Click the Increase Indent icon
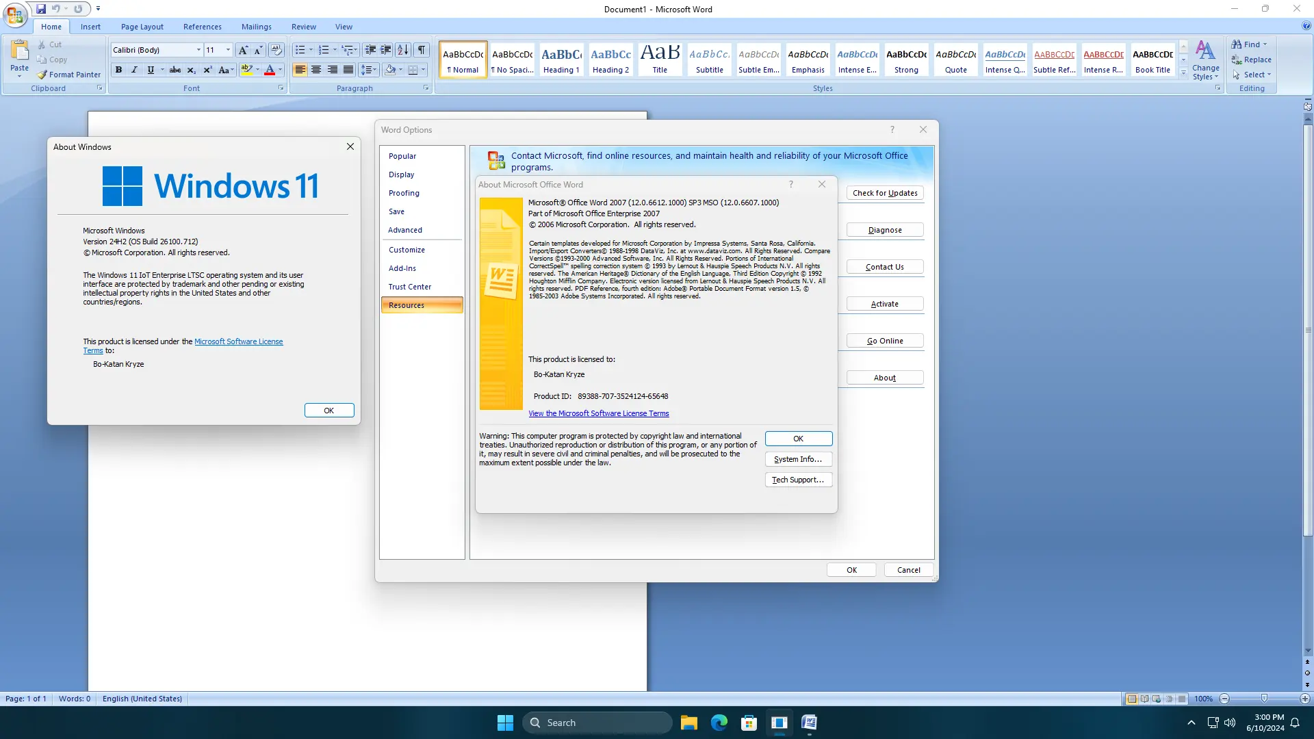This screenshot has height=739, width=1314. (386, 50)
